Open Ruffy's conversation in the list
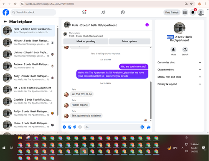 [x=28, y=113]
